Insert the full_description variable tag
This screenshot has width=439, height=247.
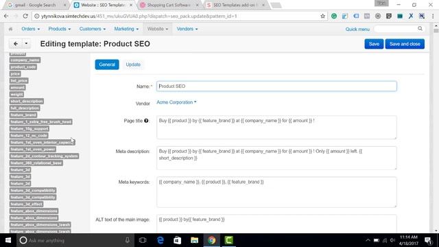pos(25,108)
